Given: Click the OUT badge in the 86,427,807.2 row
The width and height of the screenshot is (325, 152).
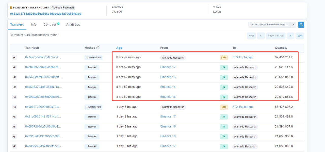Looking at the screenshot, I should click(224, 107).
